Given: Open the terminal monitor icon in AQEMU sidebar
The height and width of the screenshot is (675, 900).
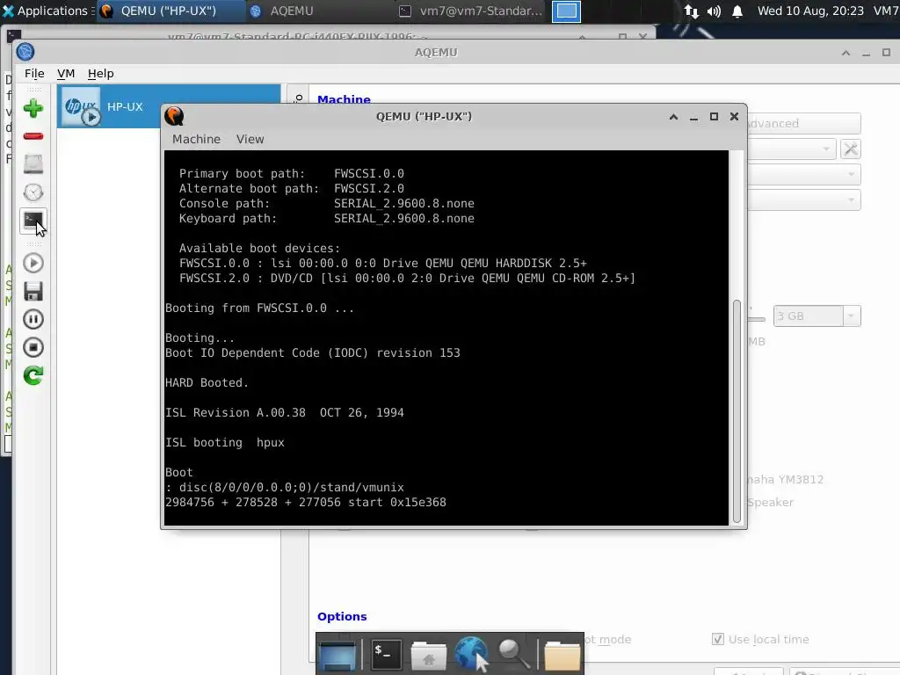Looking at the screenshot, I should [33, 221].
